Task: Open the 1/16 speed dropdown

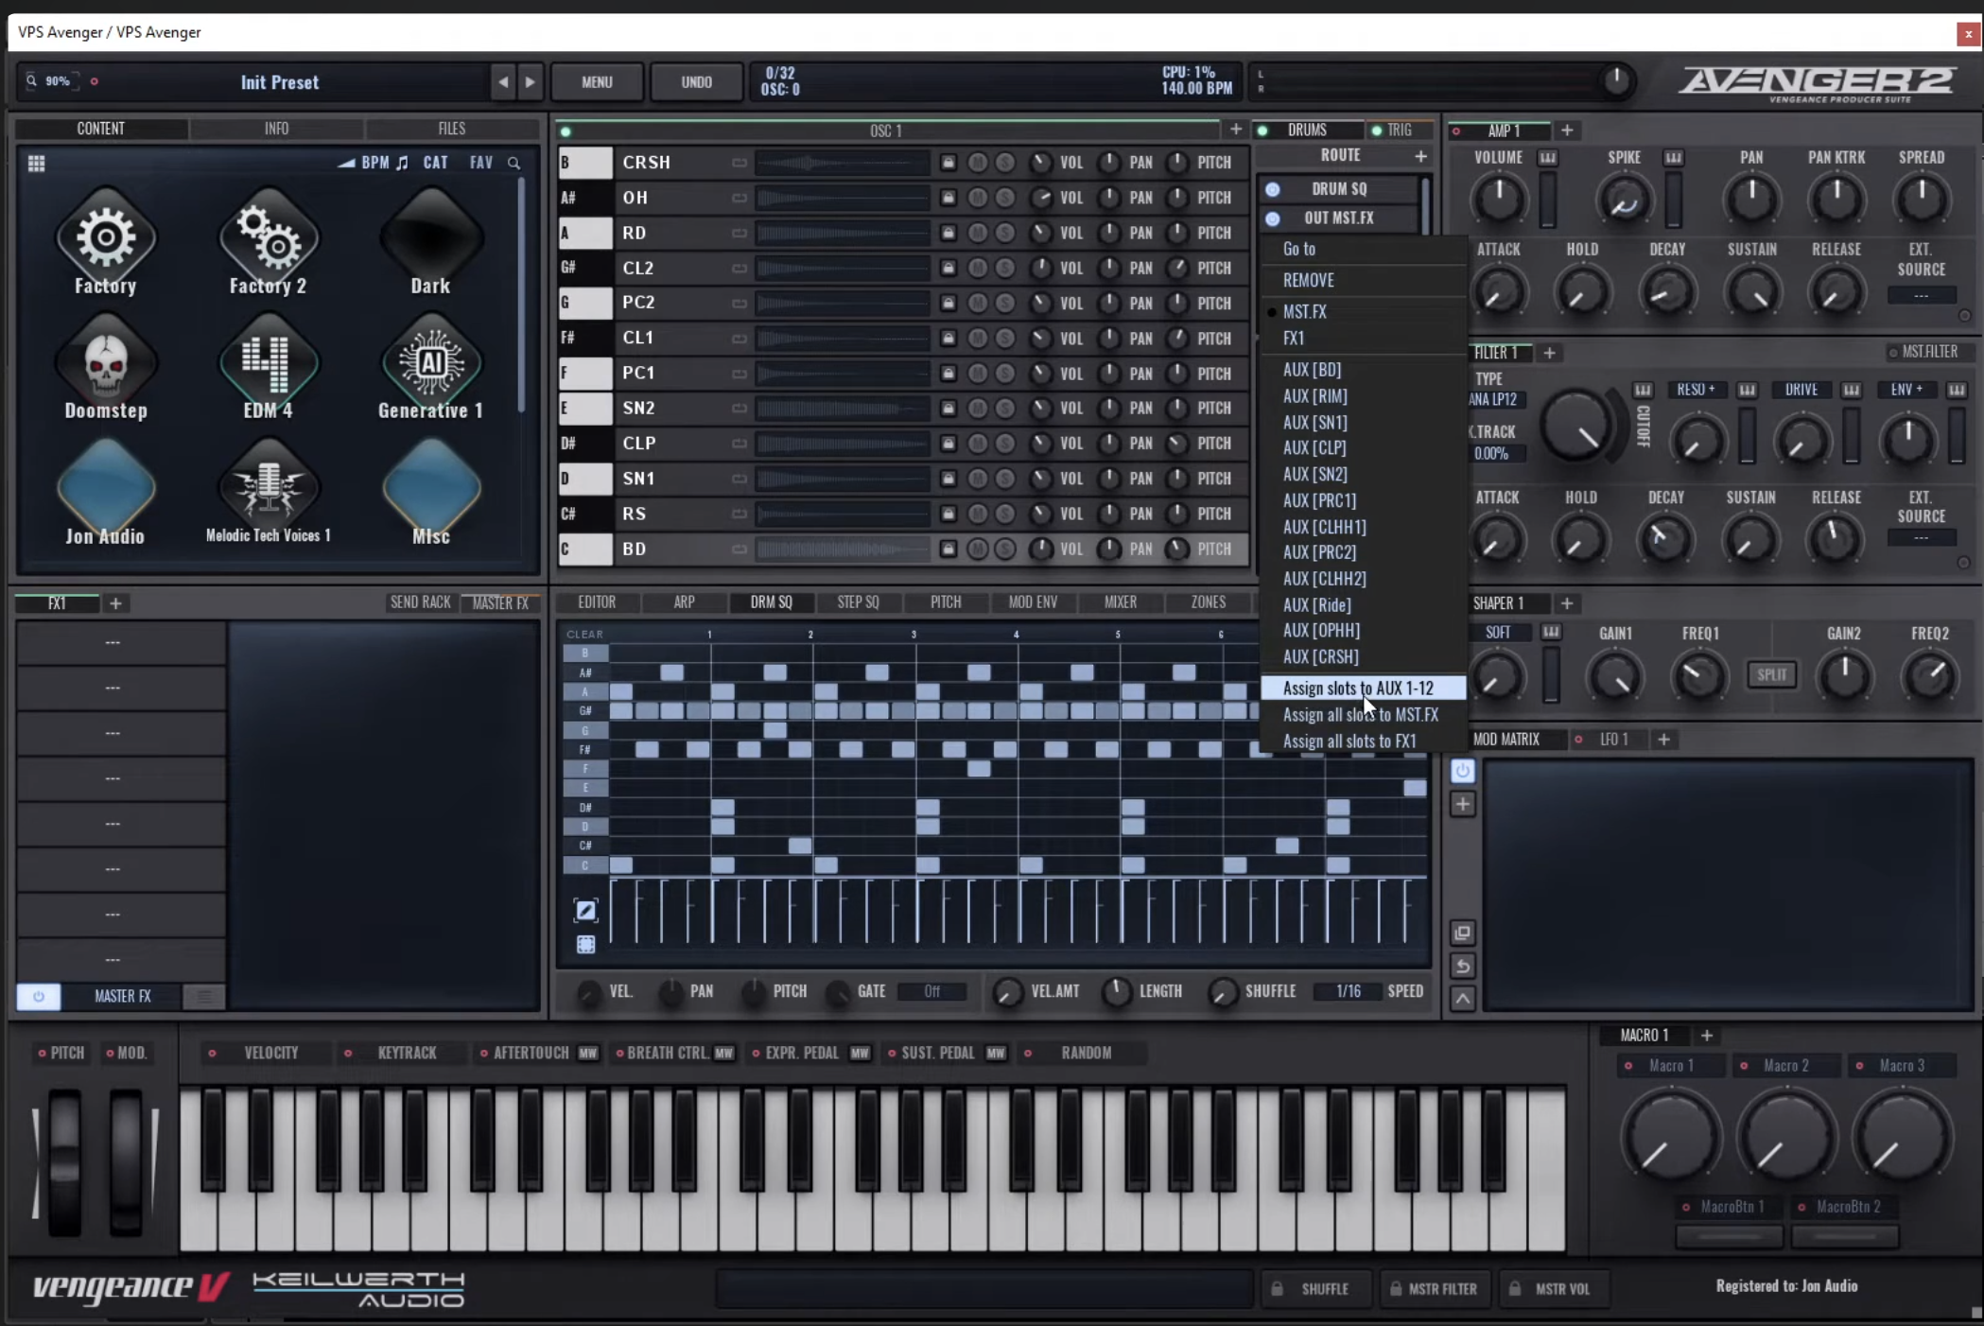Action: tap(1348, 991)
